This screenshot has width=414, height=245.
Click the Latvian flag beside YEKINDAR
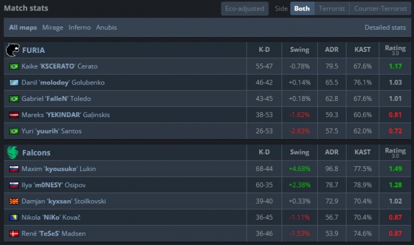(14, 115)
